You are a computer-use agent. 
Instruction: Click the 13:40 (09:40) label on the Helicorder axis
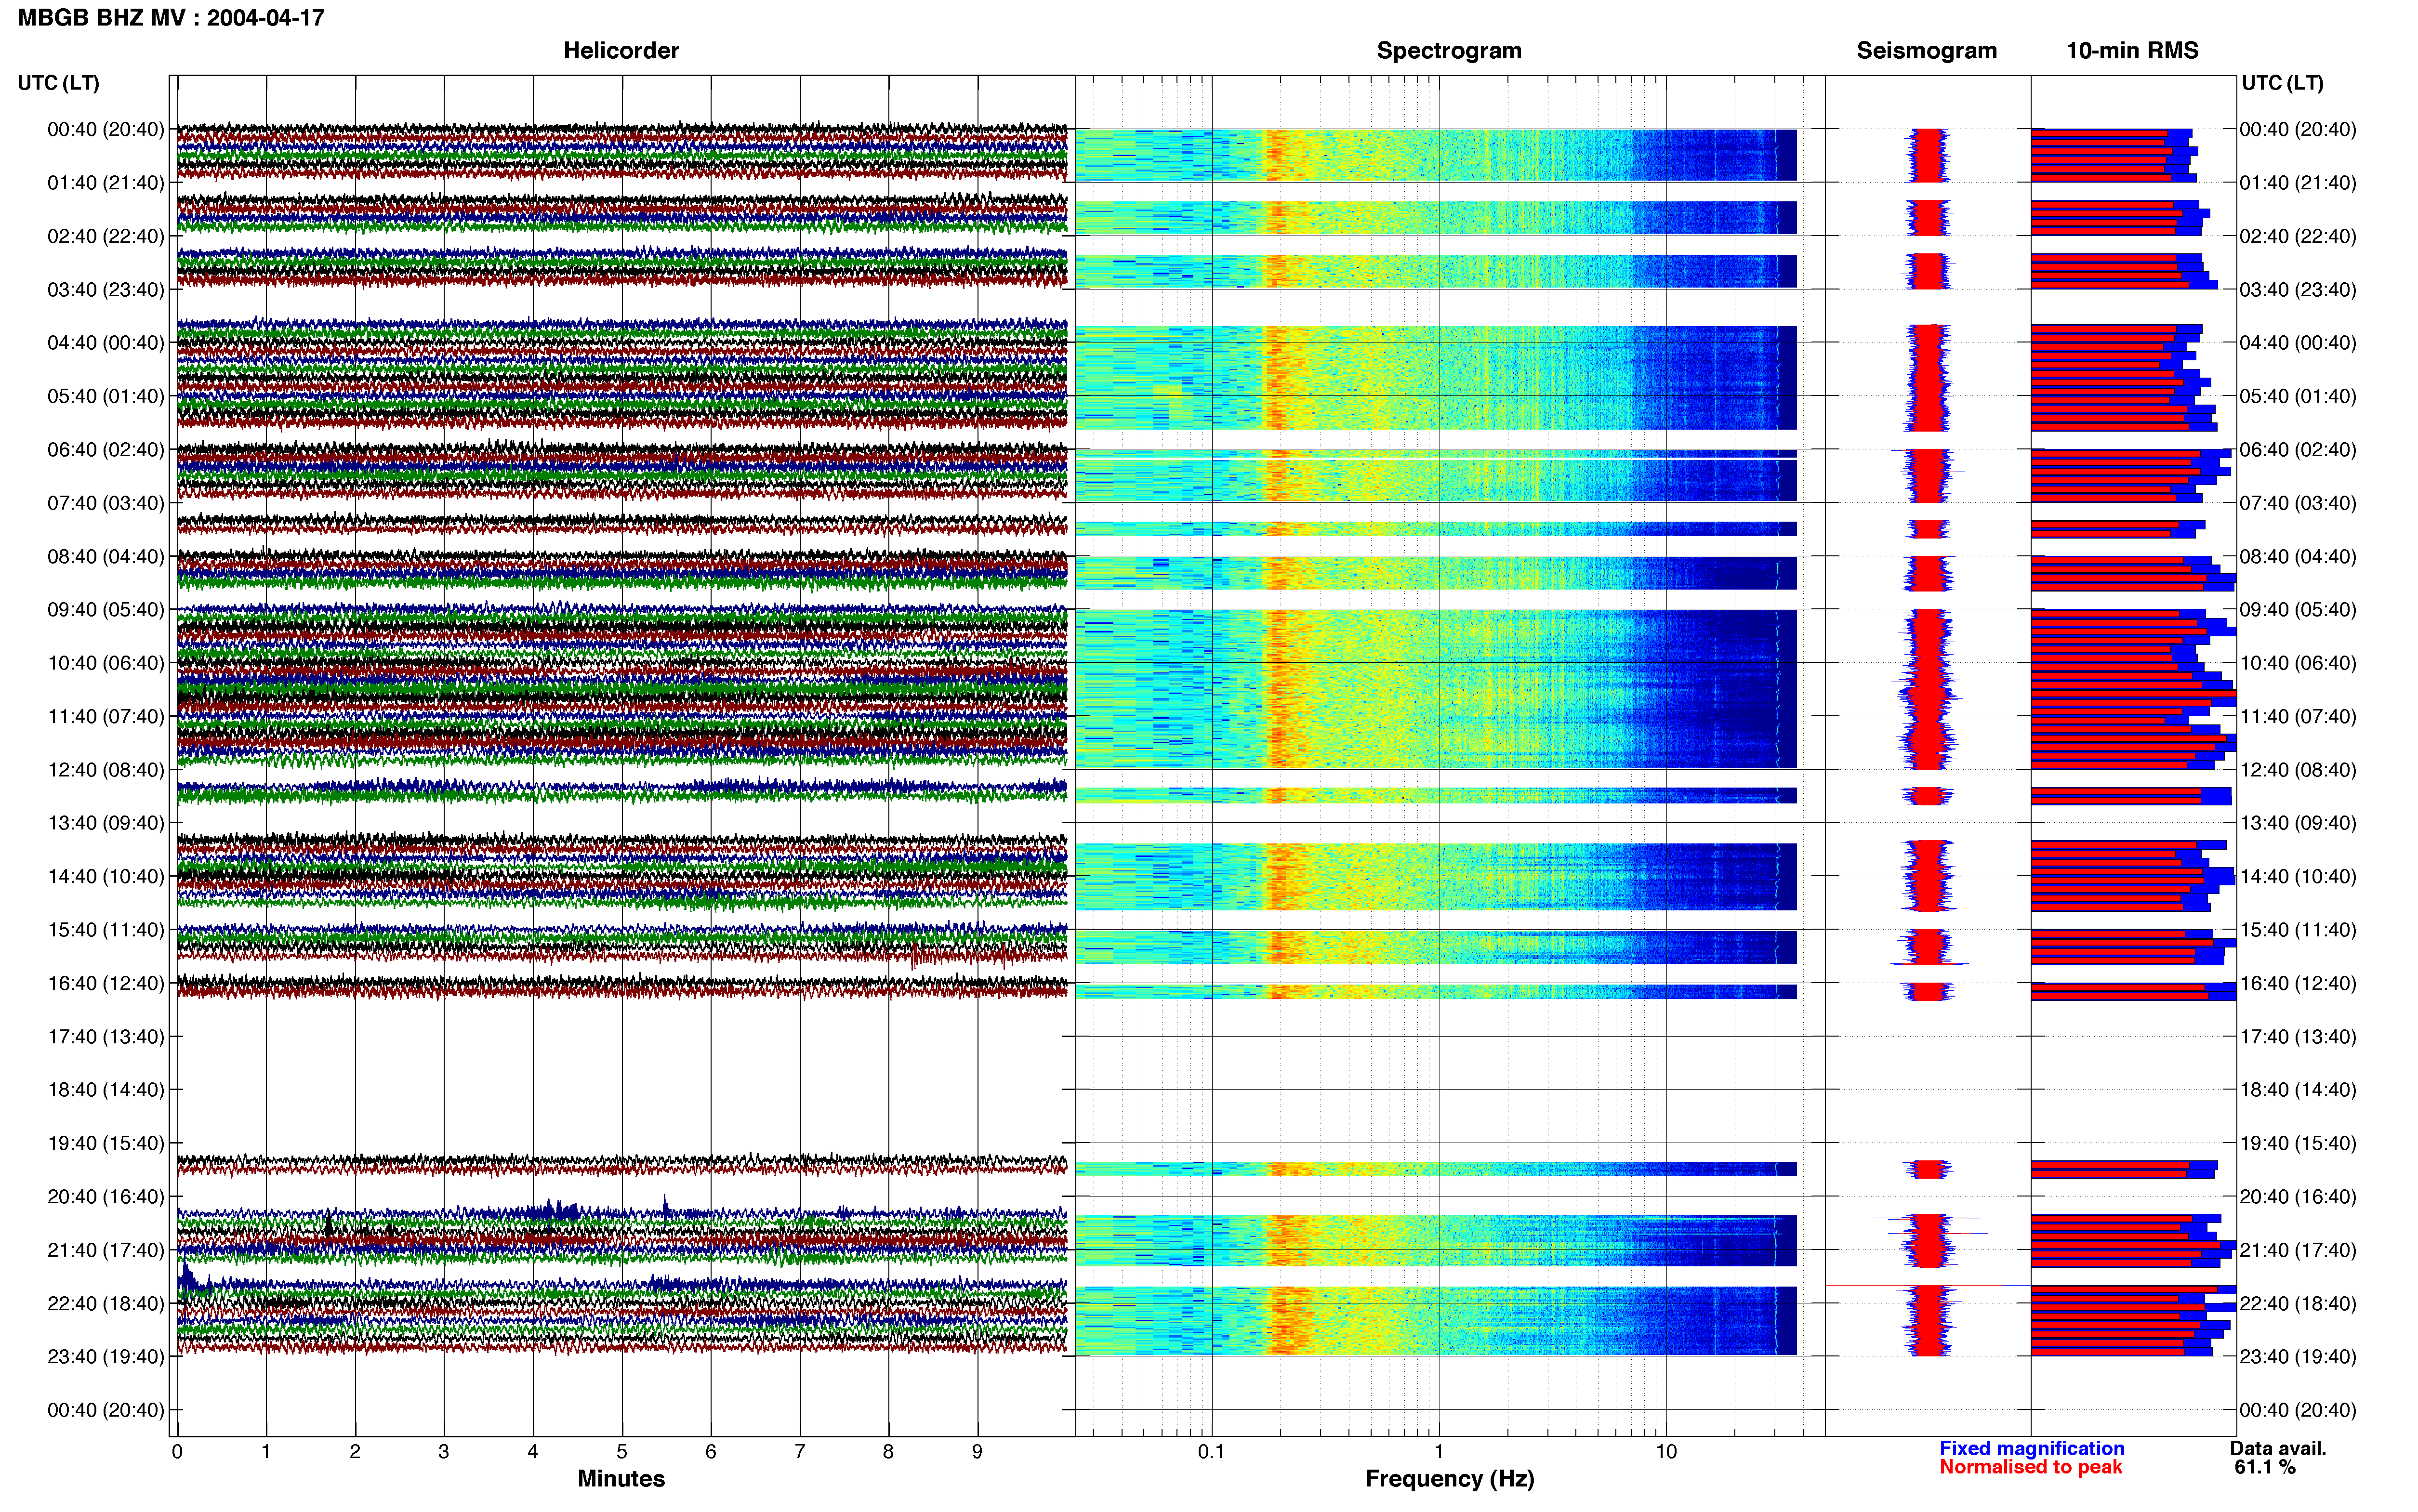click(x=106, y=823)
